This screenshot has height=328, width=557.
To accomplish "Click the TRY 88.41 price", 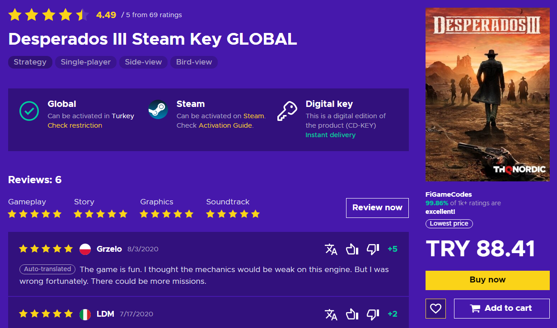I will [480, 249].
